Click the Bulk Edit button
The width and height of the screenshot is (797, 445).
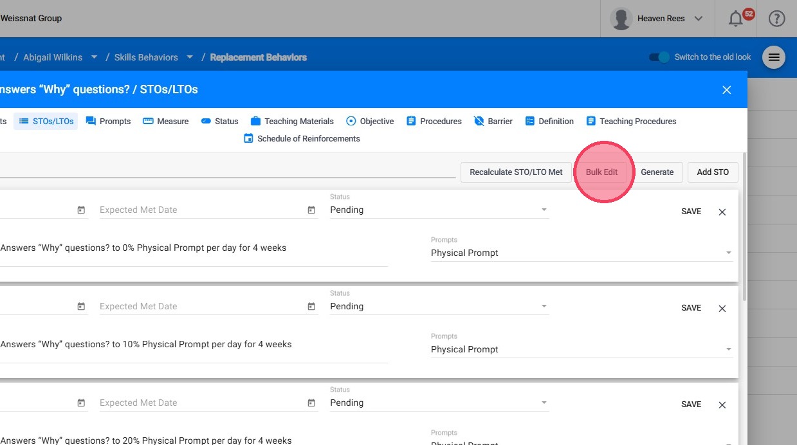click(x=601, y=172)
